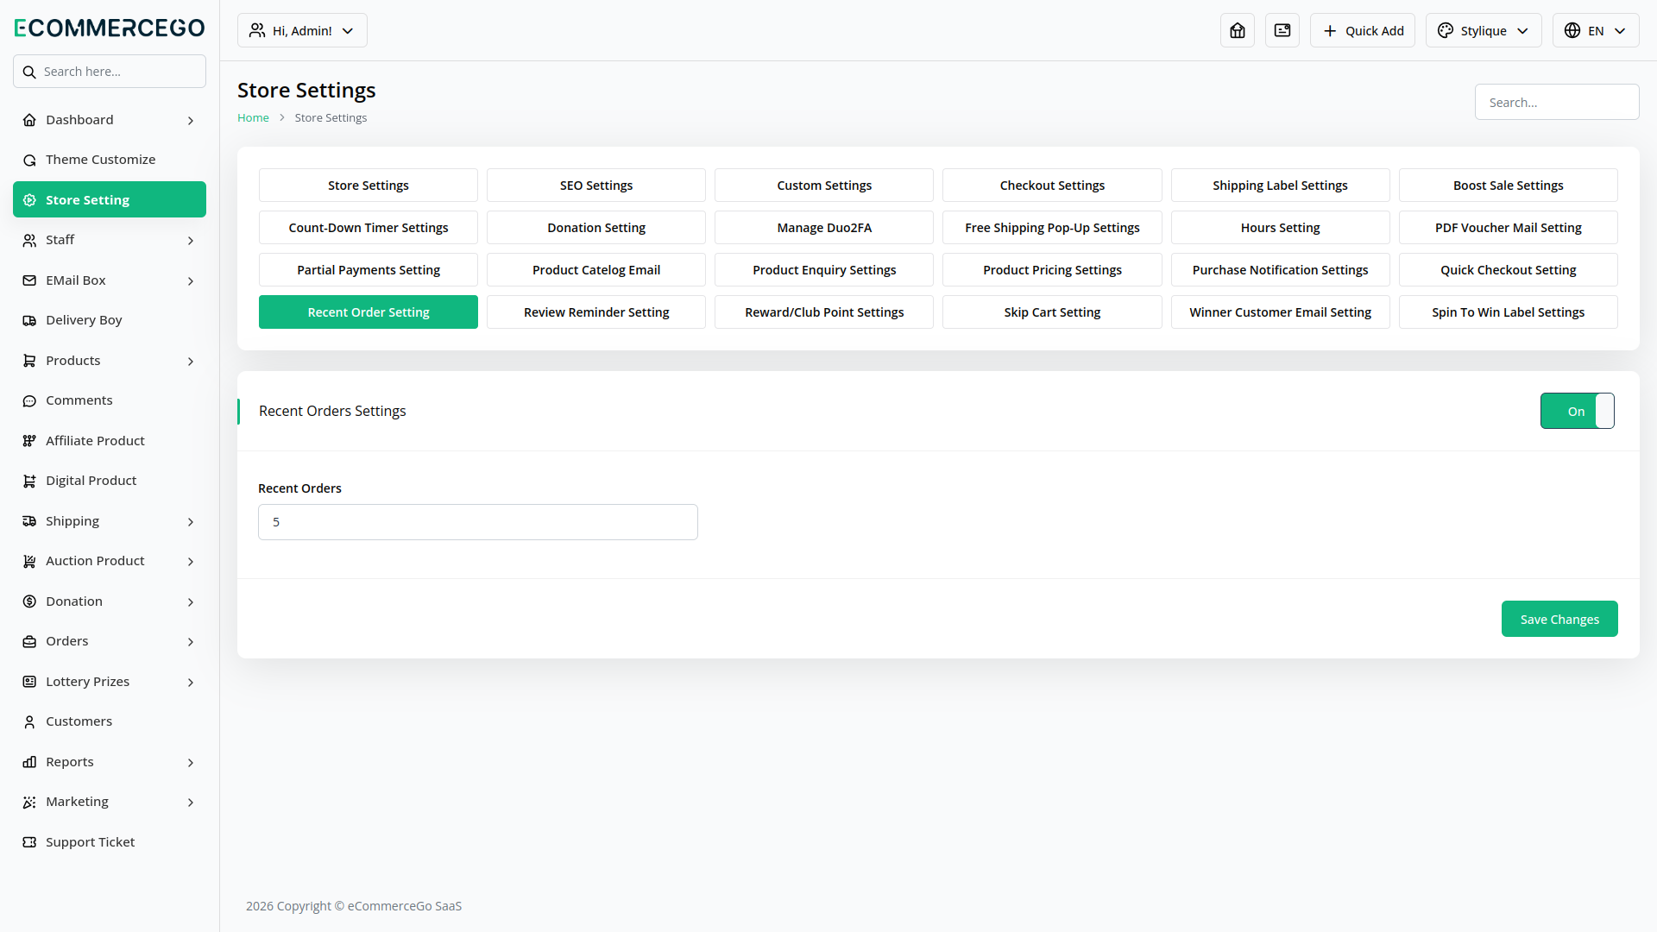Click the Products cart icon
1657x932 pixels.
click(29, 361)
